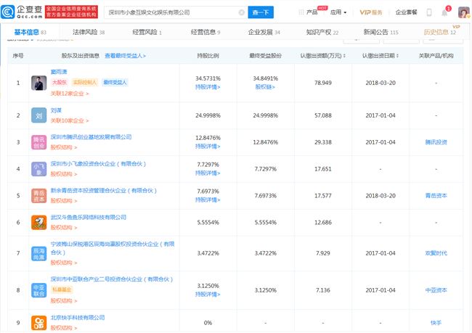Open 持股详情 for 7.6973% holding

208,200
